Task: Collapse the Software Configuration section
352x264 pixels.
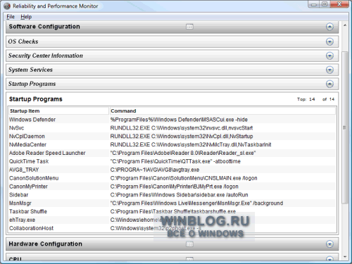Action: [x=329, y=27]
